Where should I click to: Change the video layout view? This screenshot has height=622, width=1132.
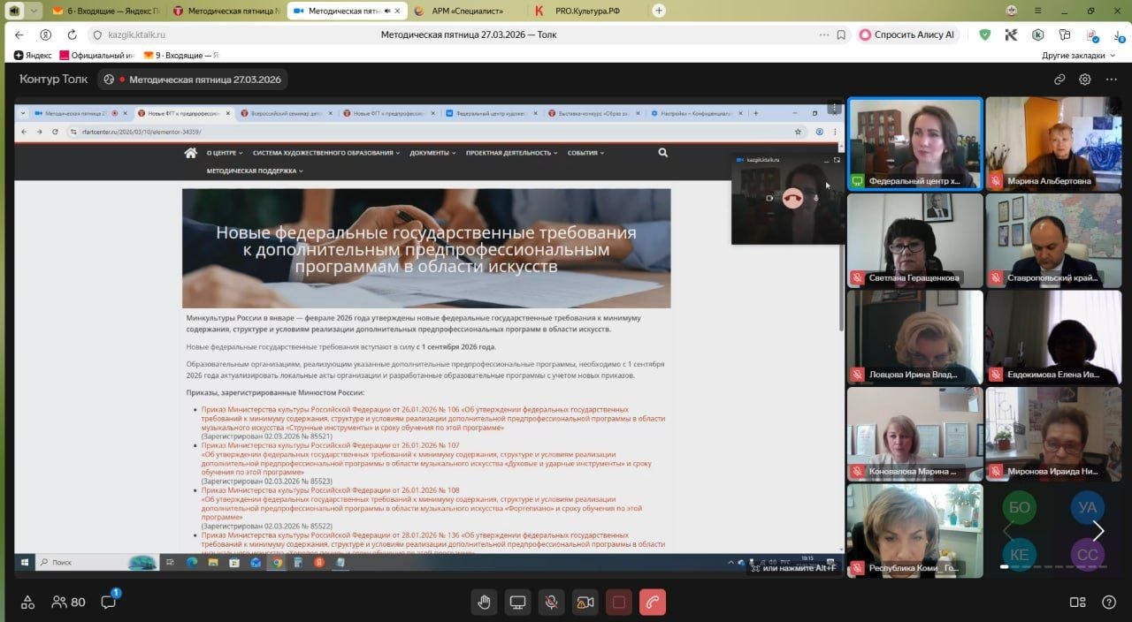coord(1077,603)
